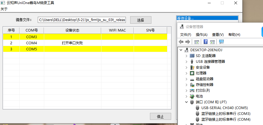Image resolution: width=263 pixels, height=125 pixels.
Task: Click row number 1 in the 序号 column
Action: coord(11,37)
